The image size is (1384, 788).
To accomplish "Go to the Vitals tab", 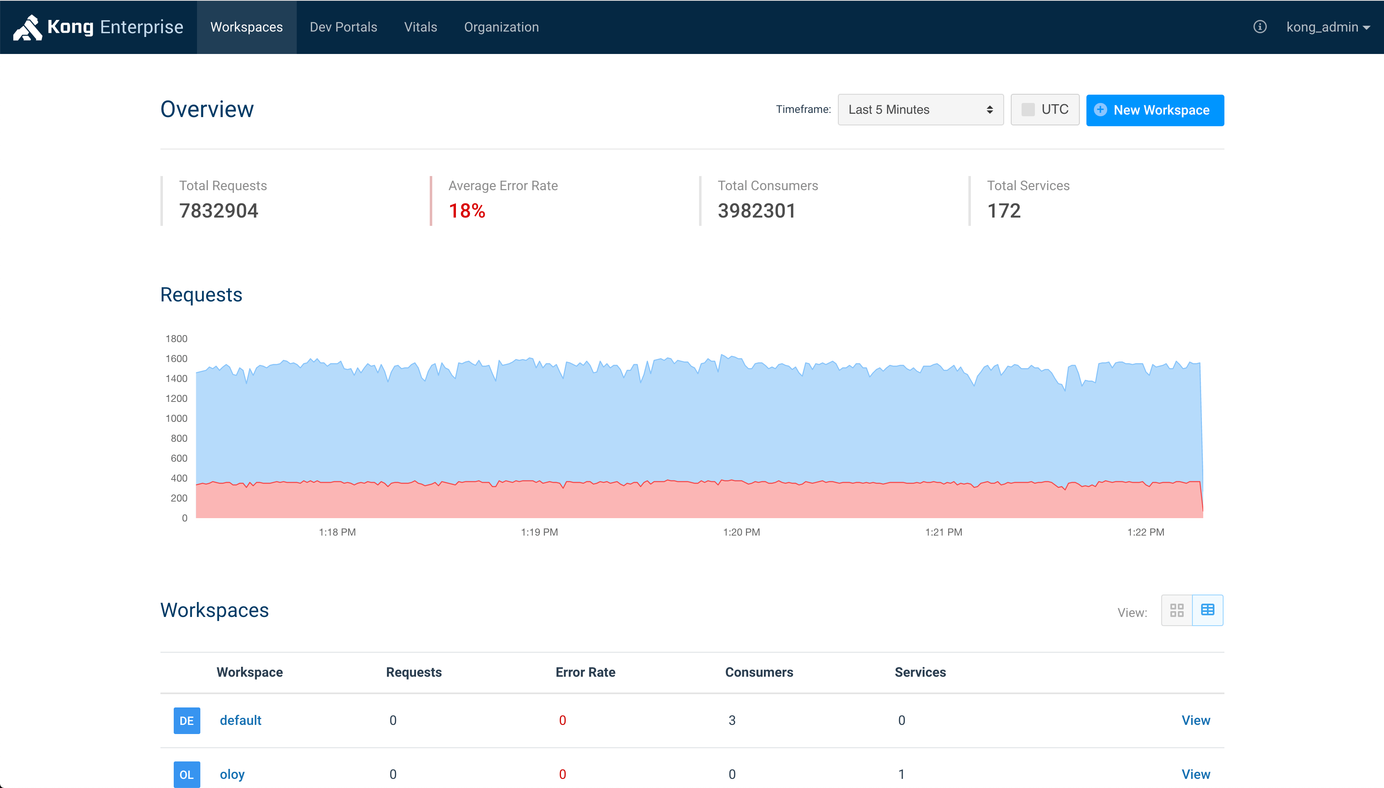I will pyautogui.click(x=420, y=27).
